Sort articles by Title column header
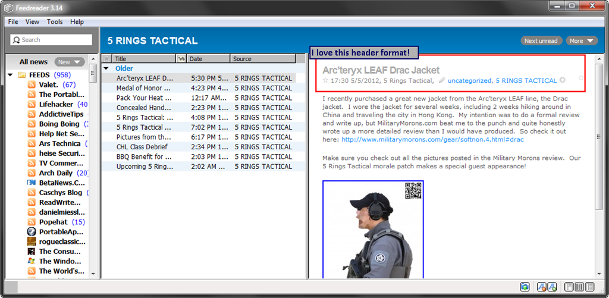609x298 pixels. tap(144, 59)
